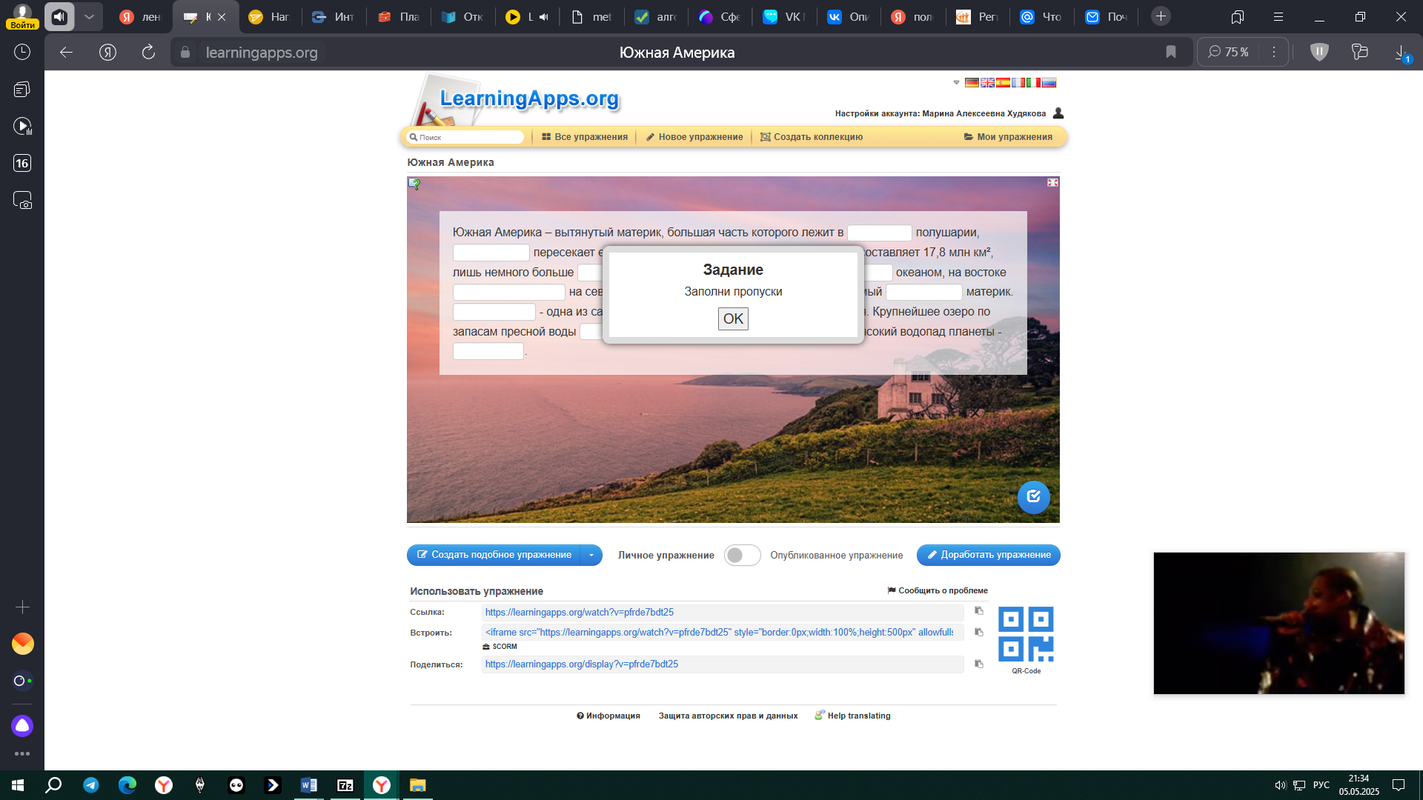The width and height of the screenshot is (1423, 800).
Task: Open Word from the taskbar
Action: tap(309, 785)
